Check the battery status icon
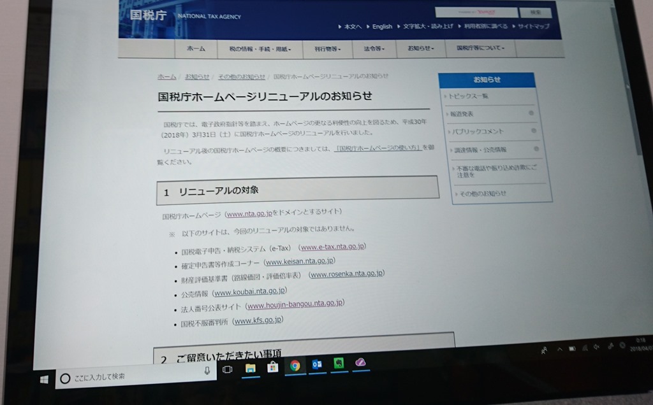This screenshot has height=405, width=653. click(x=573, y=349)
